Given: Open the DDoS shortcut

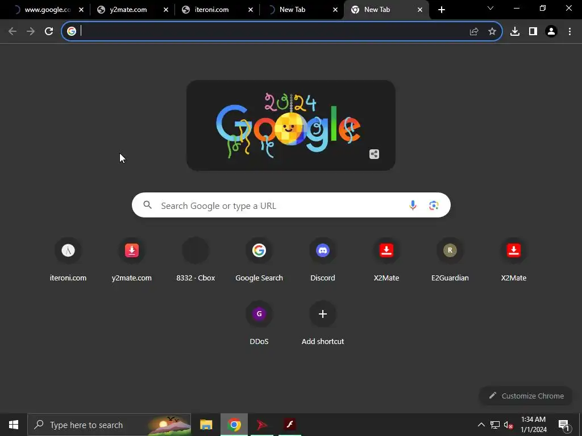Looking at the screenshot, I should pyautogui.click(x=259, y=324).
